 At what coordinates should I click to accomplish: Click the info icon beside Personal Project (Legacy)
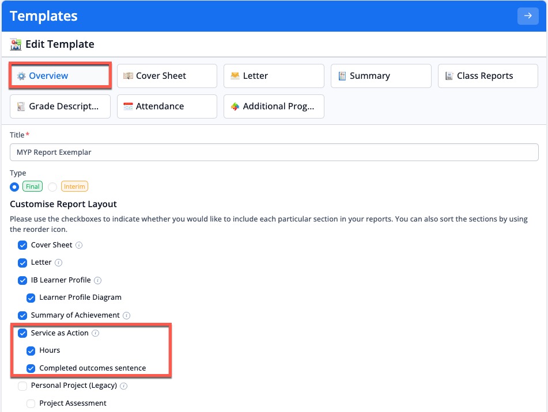124,386
